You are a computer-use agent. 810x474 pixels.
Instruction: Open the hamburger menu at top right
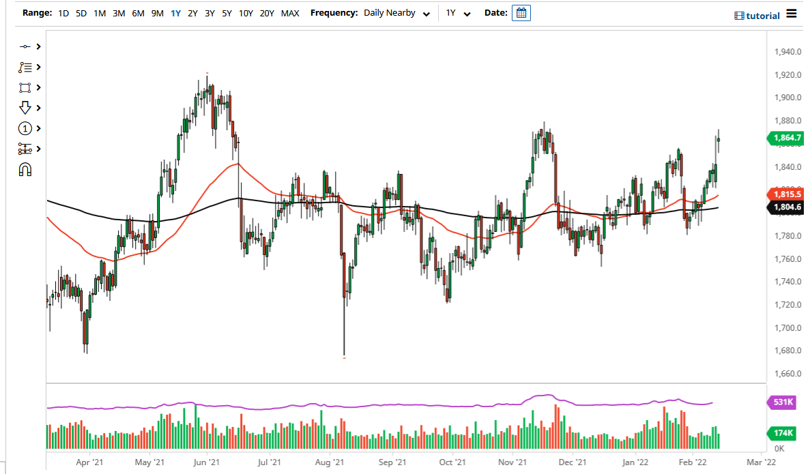click(x=792, y=14)
